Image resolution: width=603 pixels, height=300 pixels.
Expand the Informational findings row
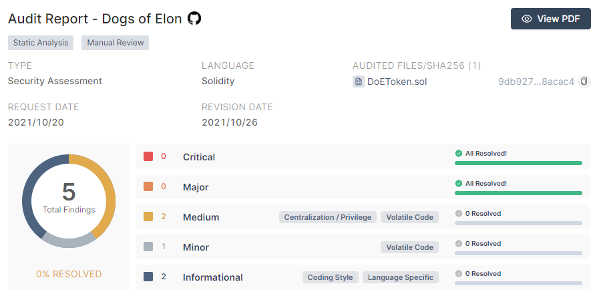point(363,277)
